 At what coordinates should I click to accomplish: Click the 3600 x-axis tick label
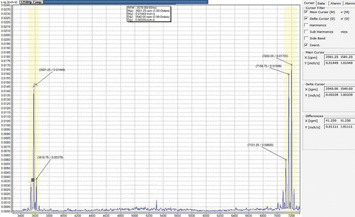pyautogui.click(x=35, y=215)
